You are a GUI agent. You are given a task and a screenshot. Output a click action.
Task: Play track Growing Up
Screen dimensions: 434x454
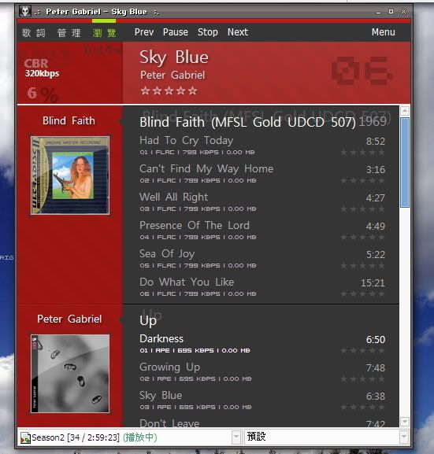169,367
